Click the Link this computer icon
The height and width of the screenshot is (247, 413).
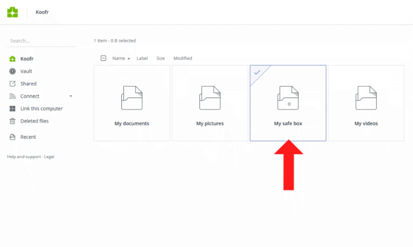(12, 109)
